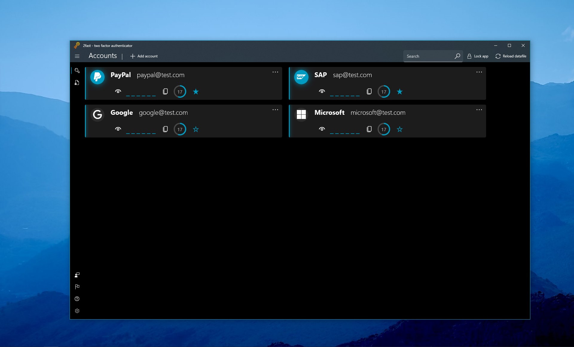Show the SAP code using the eye toggle
The width and height of the screenshot is (574, 347).
point(322,91)
